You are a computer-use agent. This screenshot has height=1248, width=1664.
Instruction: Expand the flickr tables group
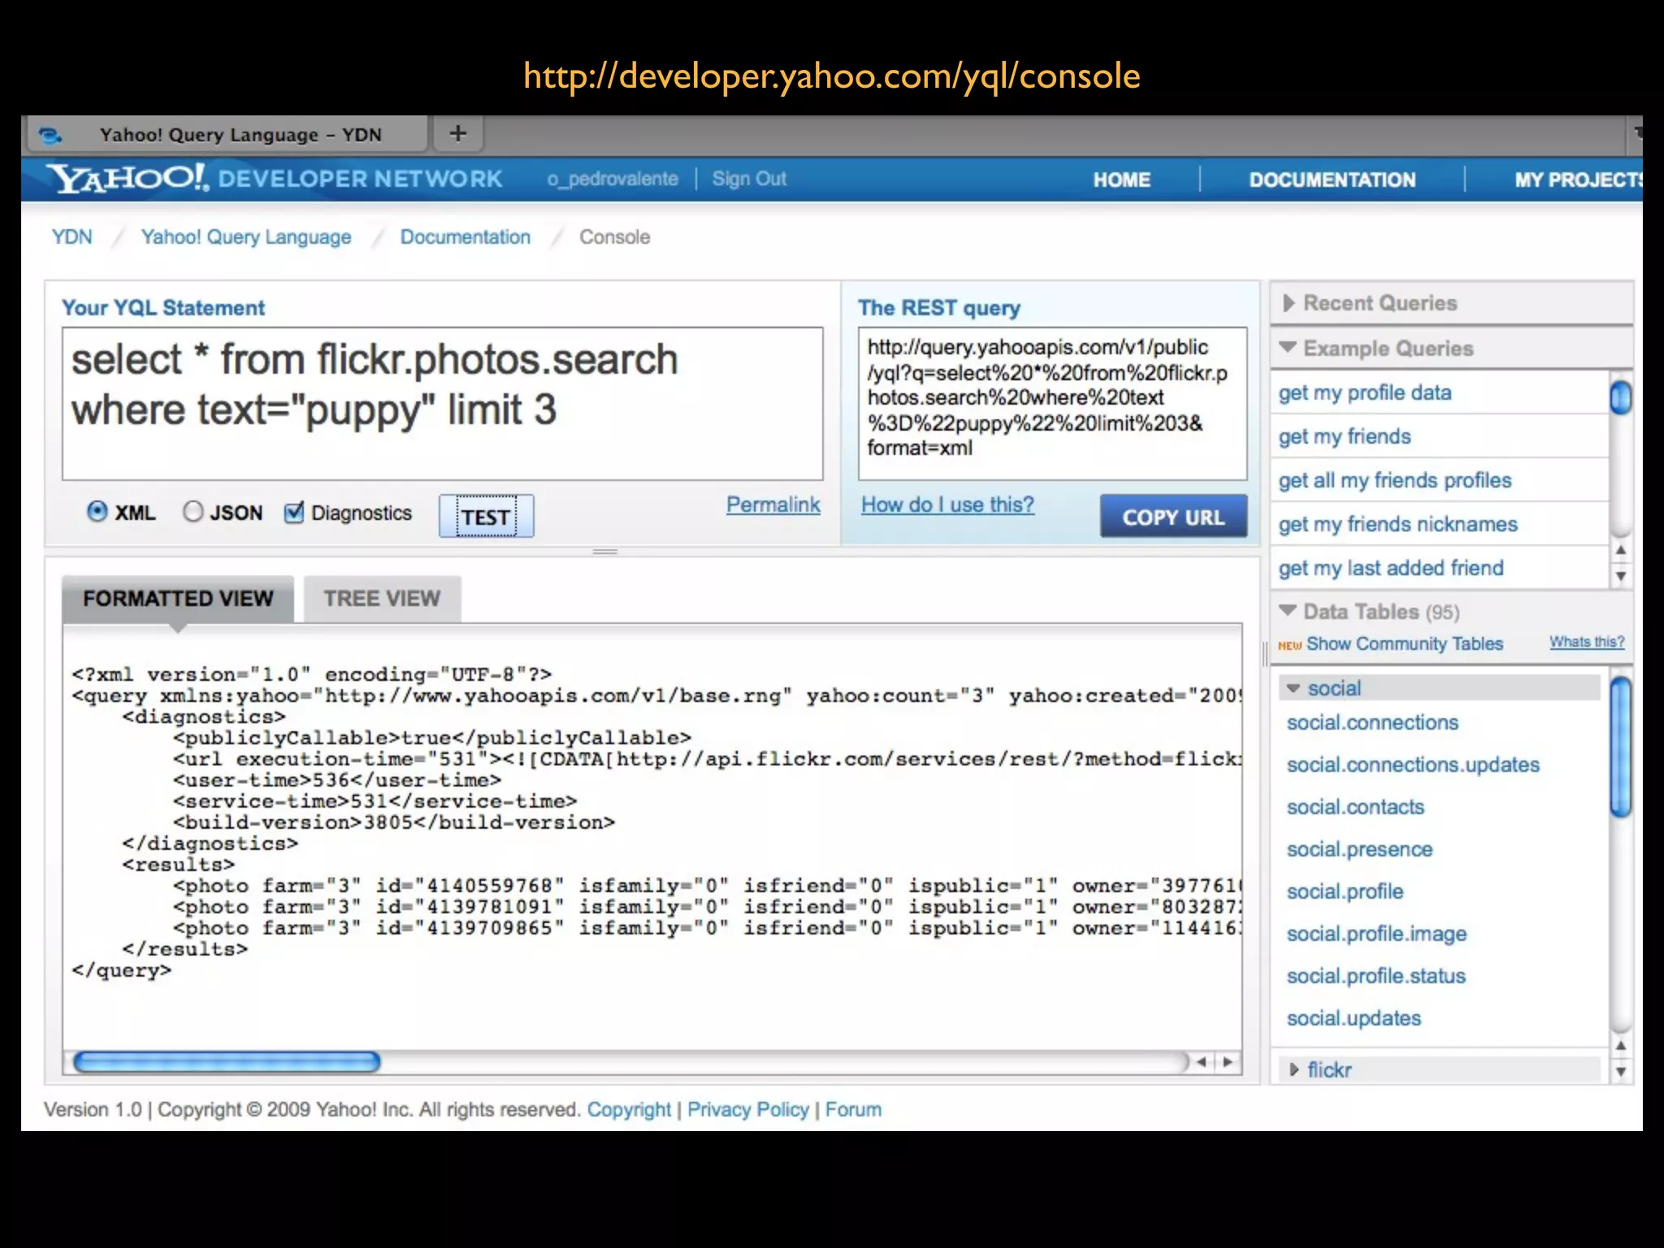tap(1294, 1070)
